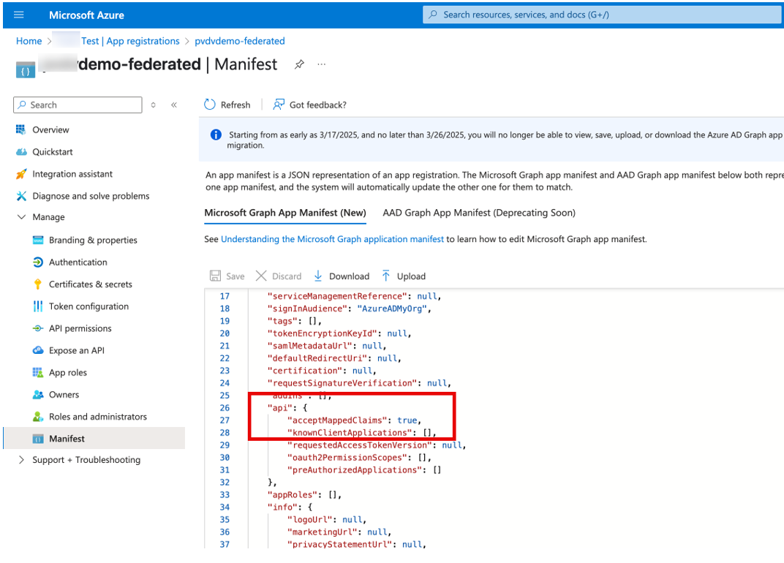784x563 pixels.
Task: Collapse the sidebar menu with double chevron
Action: [174, 105]
